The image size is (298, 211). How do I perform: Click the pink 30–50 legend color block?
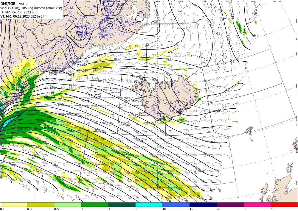click(x=257, y=204)
